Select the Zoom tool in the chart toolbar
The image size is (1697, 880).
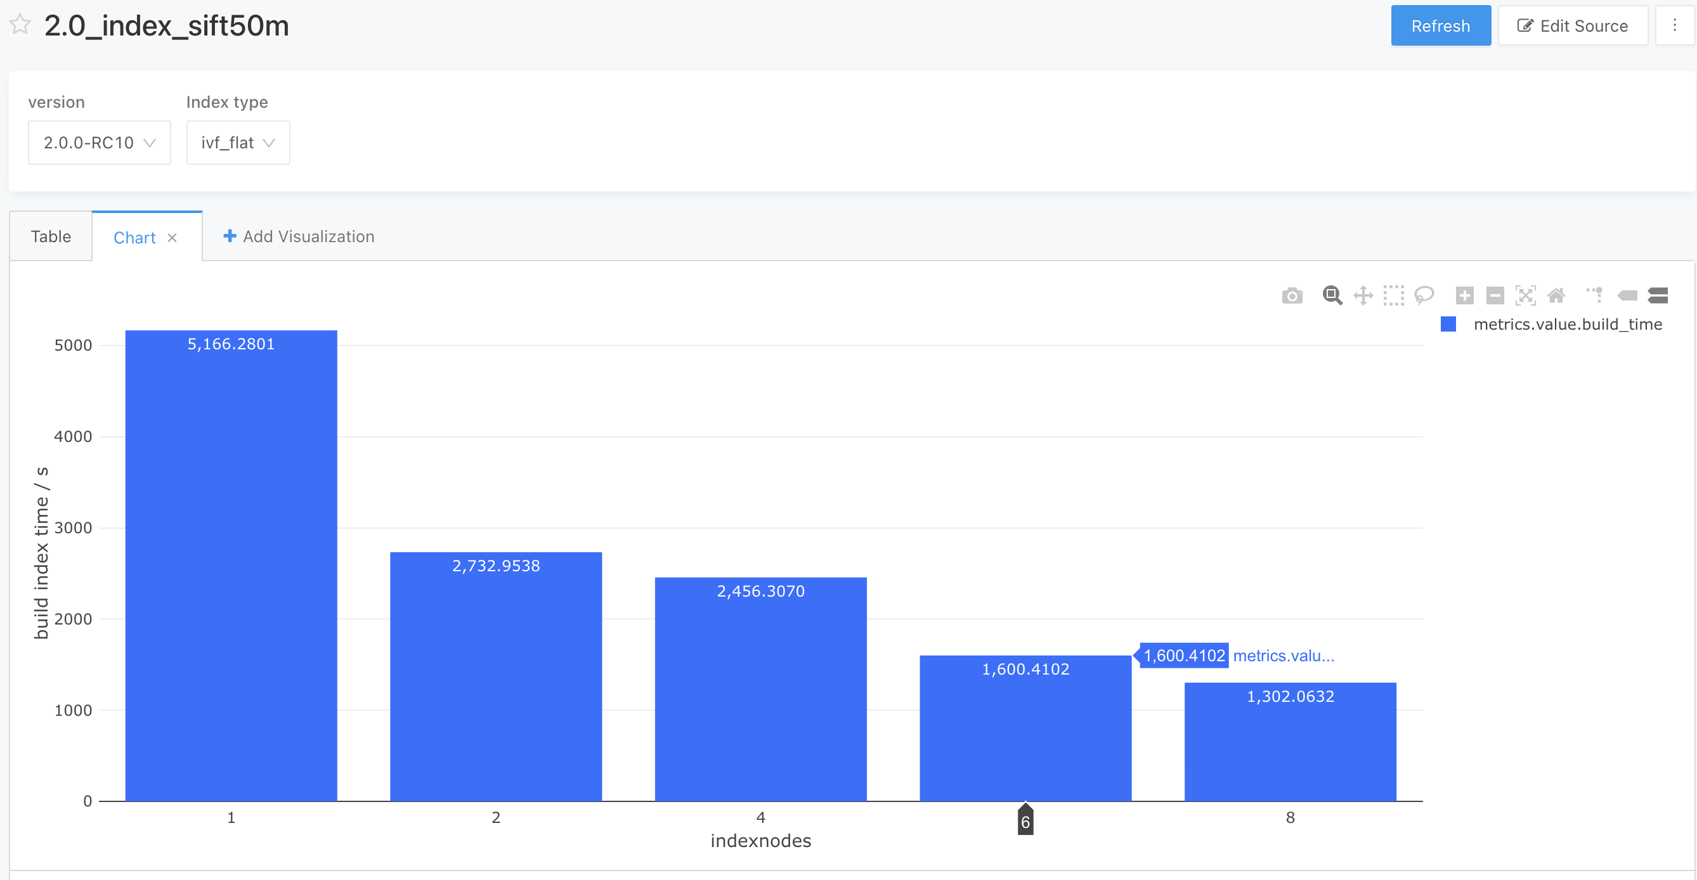(x=1332, y=295)
